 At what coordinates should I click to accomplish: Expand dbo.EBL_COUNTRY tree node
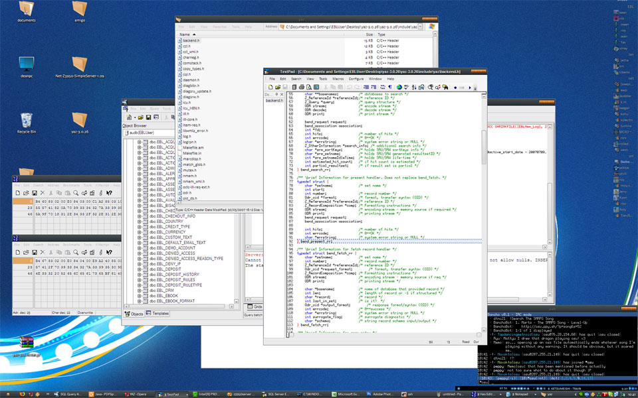coord(139,222)
